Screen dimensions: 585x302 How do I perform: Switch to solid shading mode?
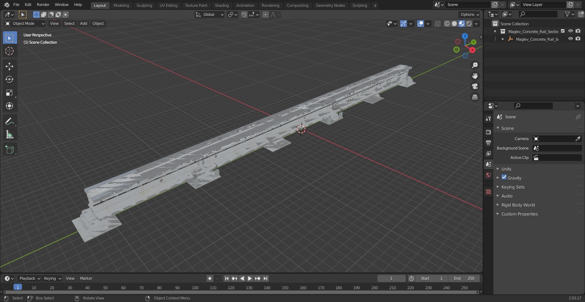click(454, 24)
